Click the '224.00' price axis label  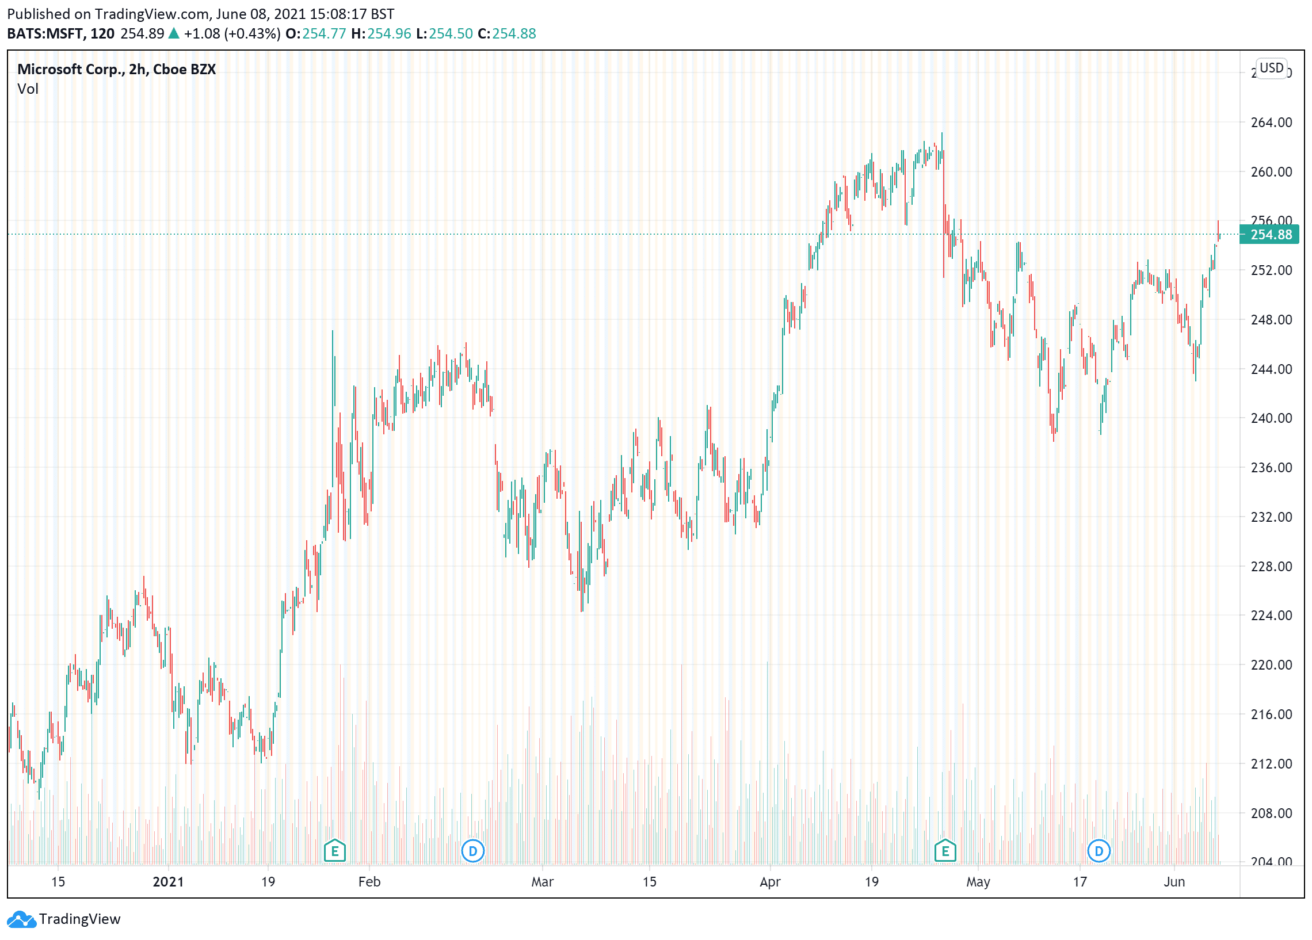pyautogui.click(x=1271, y=616)
